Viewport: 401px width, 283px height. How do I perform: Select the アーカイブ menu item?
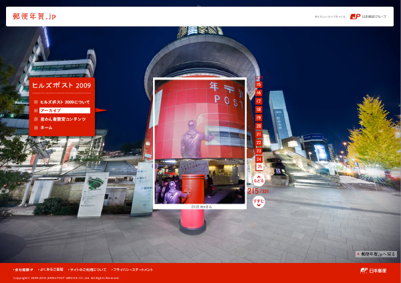coord(63,110)
